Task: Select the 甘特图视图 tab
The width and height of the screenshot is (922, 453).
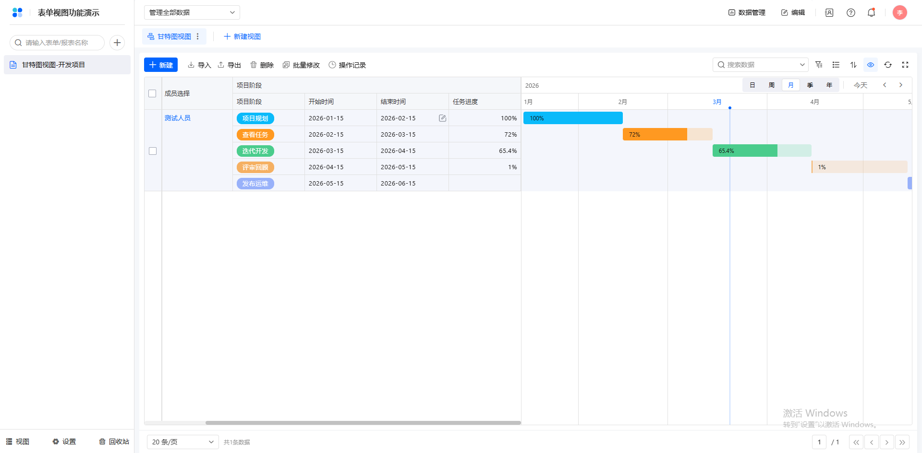Action: click(170, 36)
